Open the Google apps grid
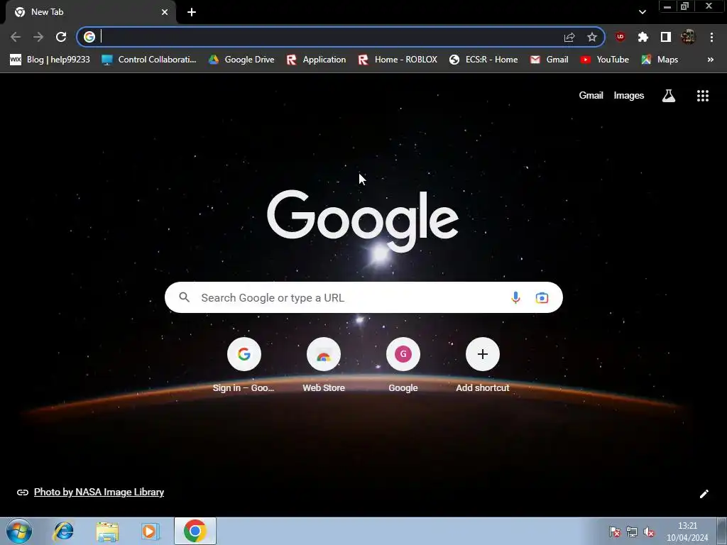The height and width of the screenshot is (545, 727). click(x=702, y=96)
